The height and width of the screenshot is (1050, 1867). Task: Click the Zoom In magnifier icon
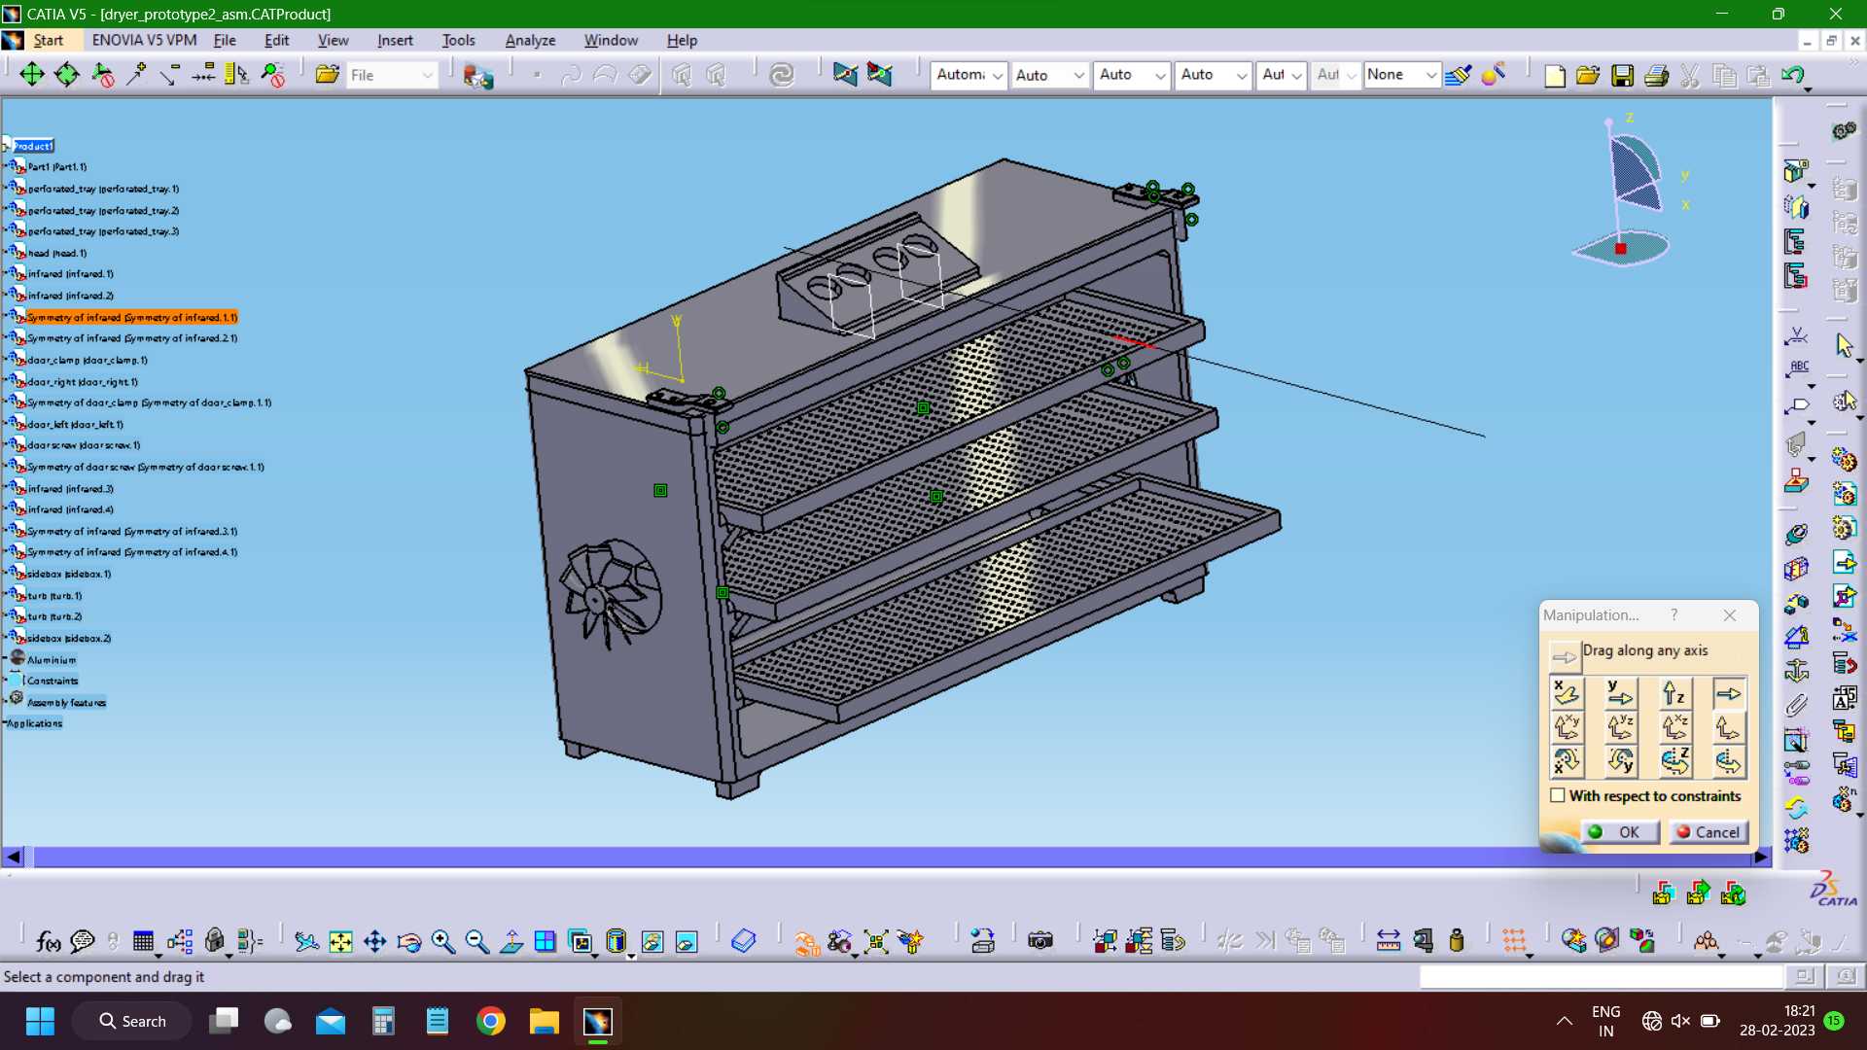coord(443,941)
